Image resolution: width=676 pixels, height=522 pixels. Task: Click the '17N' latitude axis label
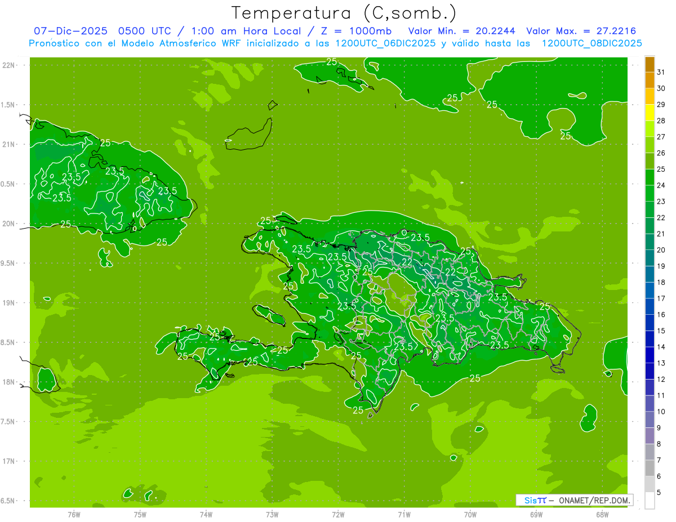8,461
